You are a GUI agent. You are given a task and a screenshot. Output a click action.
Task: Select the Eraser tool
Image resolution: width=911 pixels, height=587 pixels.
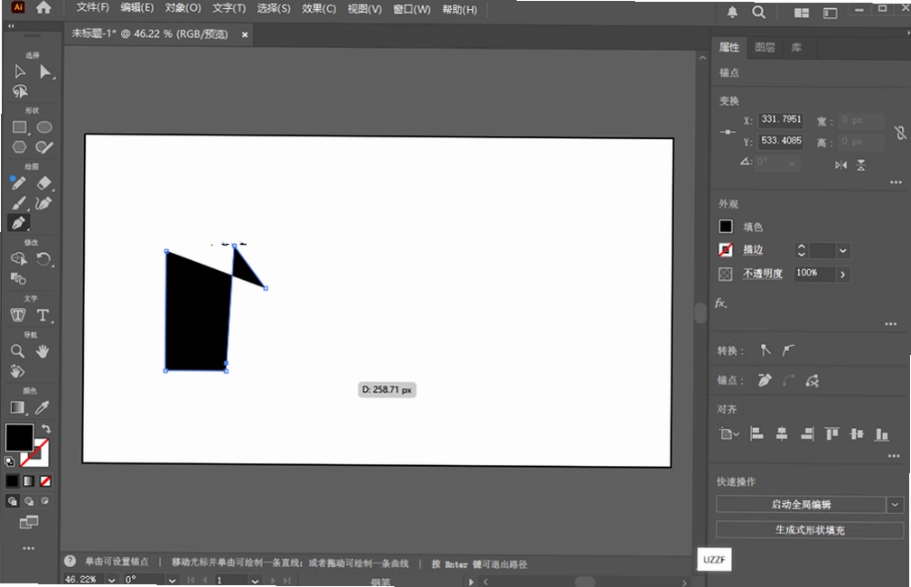pyautogui.click(x=44, y=183)
